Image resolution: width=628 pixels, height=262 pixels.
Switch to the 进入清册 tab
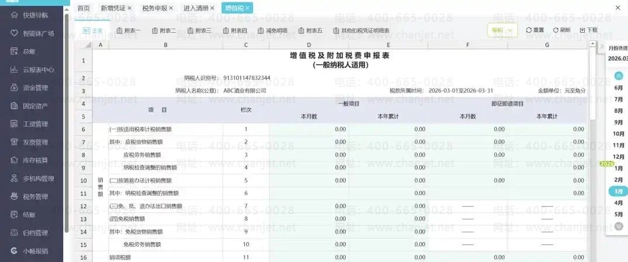click(x=196, y=8)
